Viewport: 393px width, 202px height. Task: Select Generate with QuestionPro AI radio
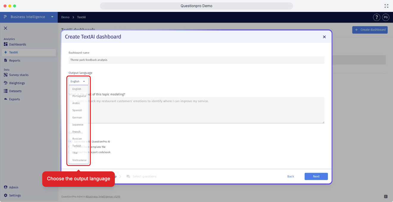pyautogui.click(x=71, y=142)
